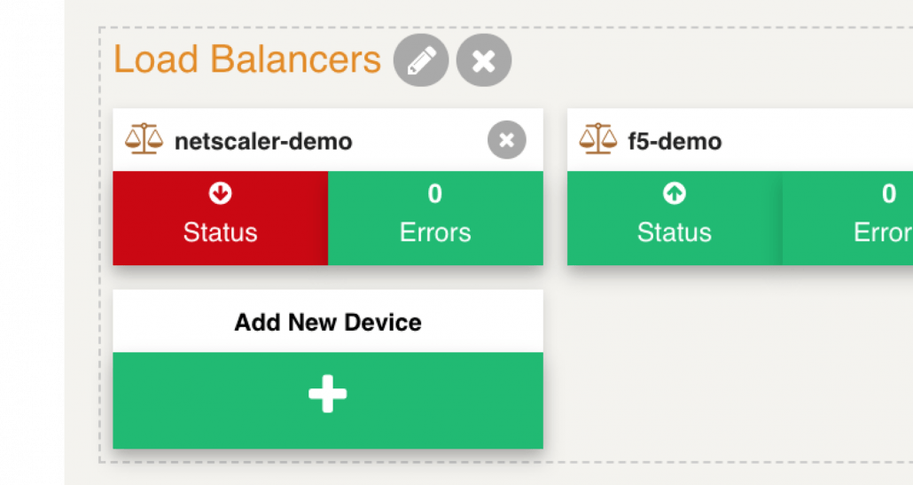
Task: Open the red Status tile of netscaler-demo
Action: point(221,218)
